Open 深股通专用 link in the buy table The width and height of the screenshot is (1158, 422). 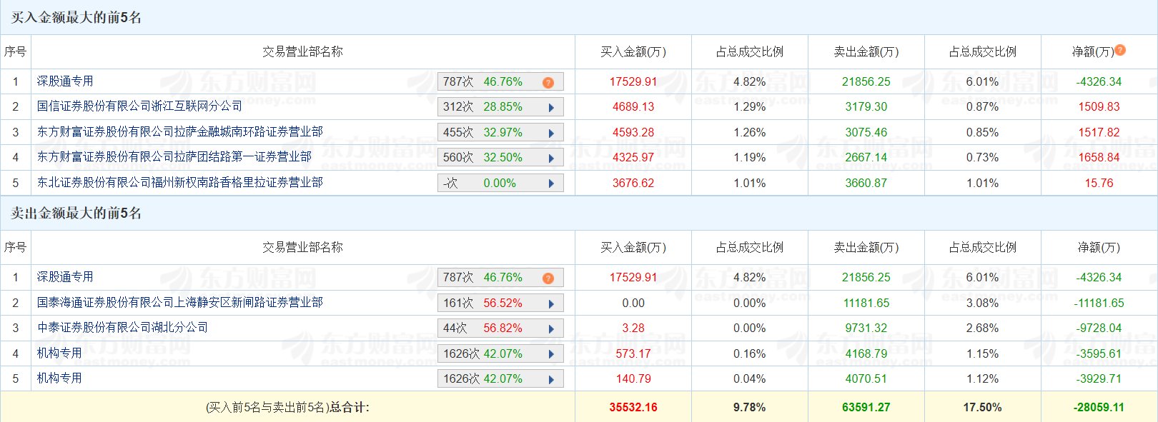tap(65, 81)
